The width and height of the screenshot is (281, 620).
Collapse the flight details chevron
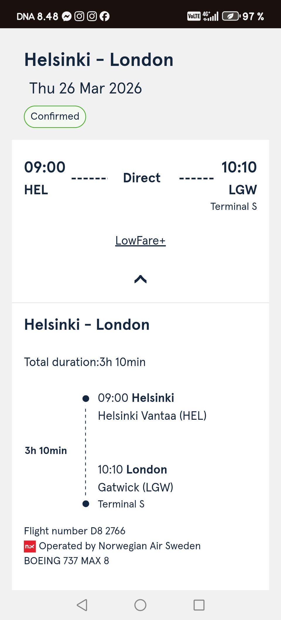coord(140,279)
